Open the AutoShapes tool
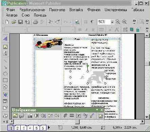This screenshot has height=132, width=150. click(5, 87)
